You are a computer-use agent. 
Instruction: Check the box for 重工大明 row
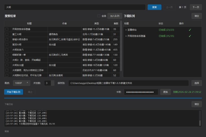point(7,34)
